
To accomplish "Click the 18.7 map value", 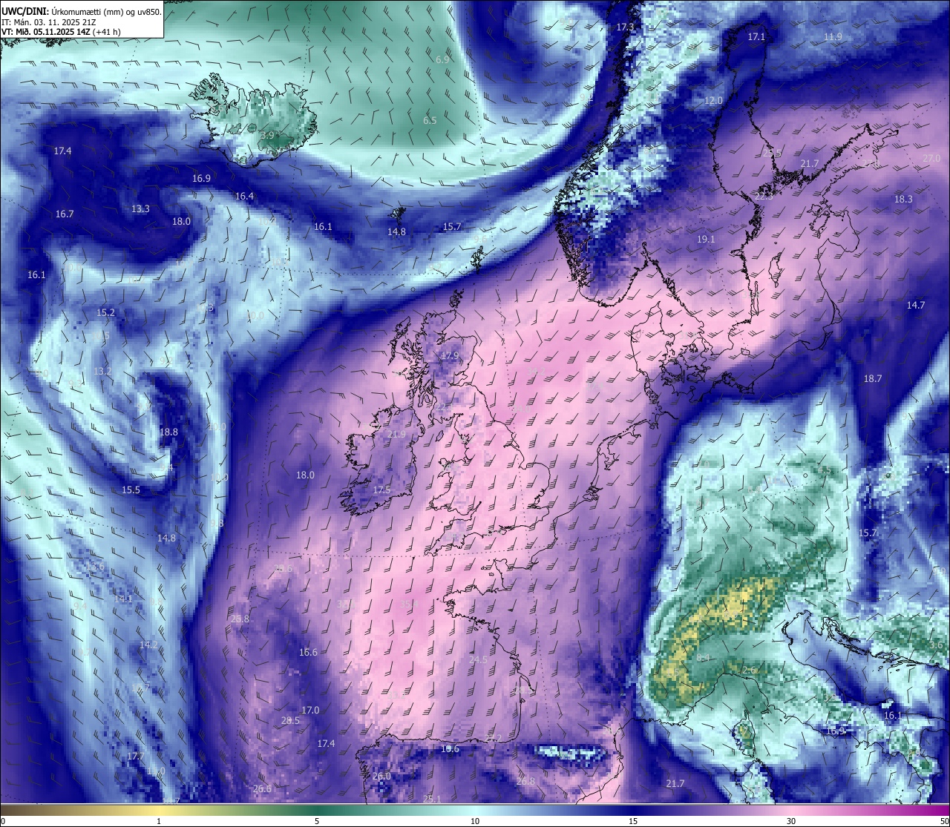I will pyautogui.click(x=873, y=378).
